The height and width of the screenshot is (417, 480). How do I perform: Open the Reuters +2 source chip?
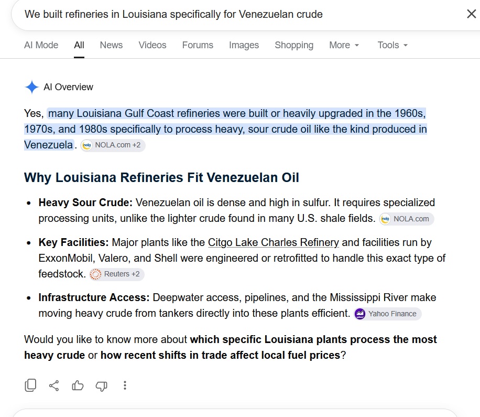click(x=117, y=274)
